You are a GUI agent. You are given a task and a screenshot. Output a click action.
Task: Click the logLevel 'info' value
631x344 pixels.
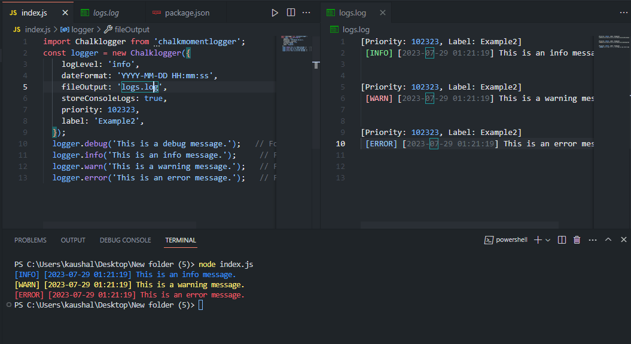(x=121, y=64)
